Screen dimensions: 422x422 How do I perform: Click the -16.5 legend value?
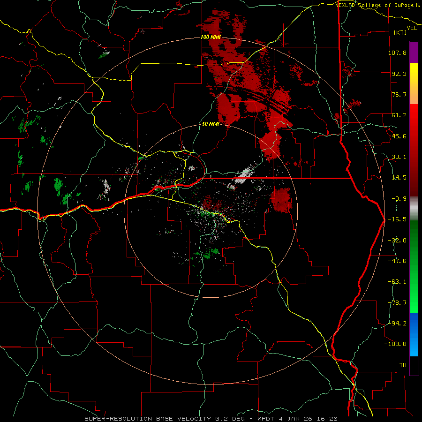[x=397, y=219]
